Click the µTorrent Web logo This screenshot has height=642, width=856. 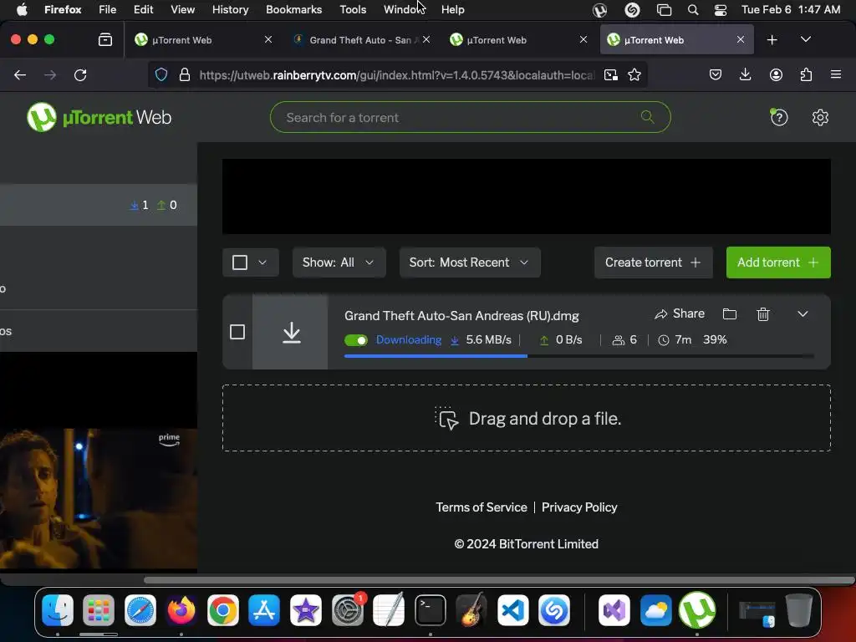pyautogui.click(x=99, y=117)
